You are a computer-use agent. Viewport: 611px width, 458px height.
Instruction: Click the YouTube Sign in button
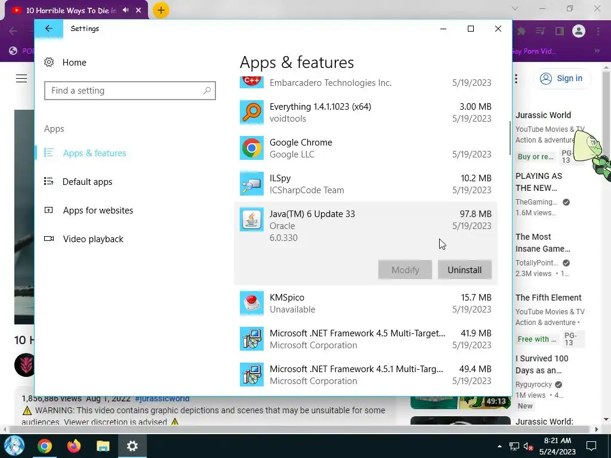click(x=561, y=78)
